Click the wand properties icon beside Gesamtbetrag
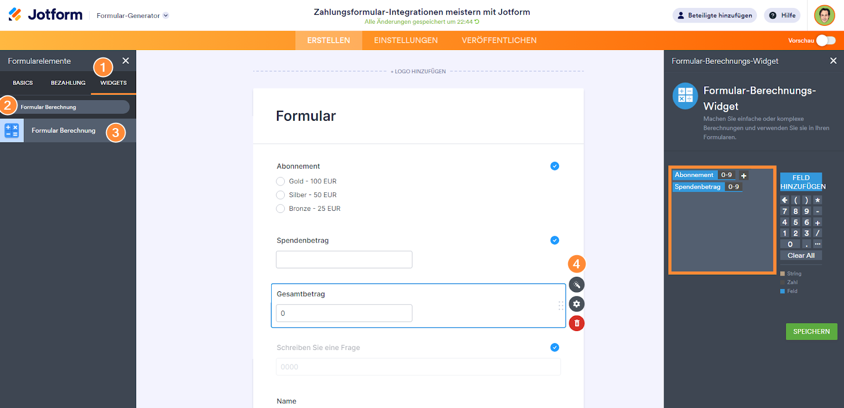The height and width of the screenshot is (408, 844). pos(577,285)
